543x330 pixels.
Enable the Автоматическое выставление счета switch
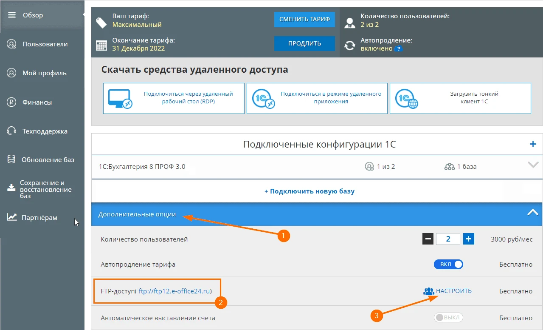448,318
